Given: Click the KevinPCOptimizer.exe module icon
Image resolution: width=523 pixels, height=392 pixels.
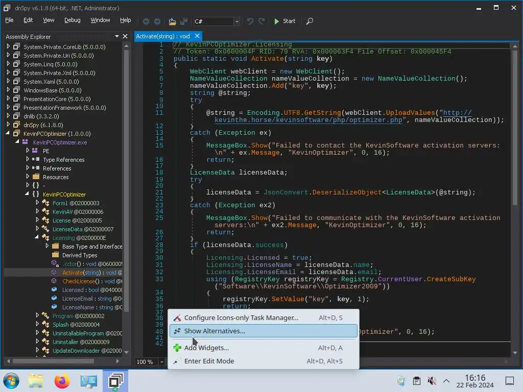Looking at the screenshot, I should pos(26,142).
